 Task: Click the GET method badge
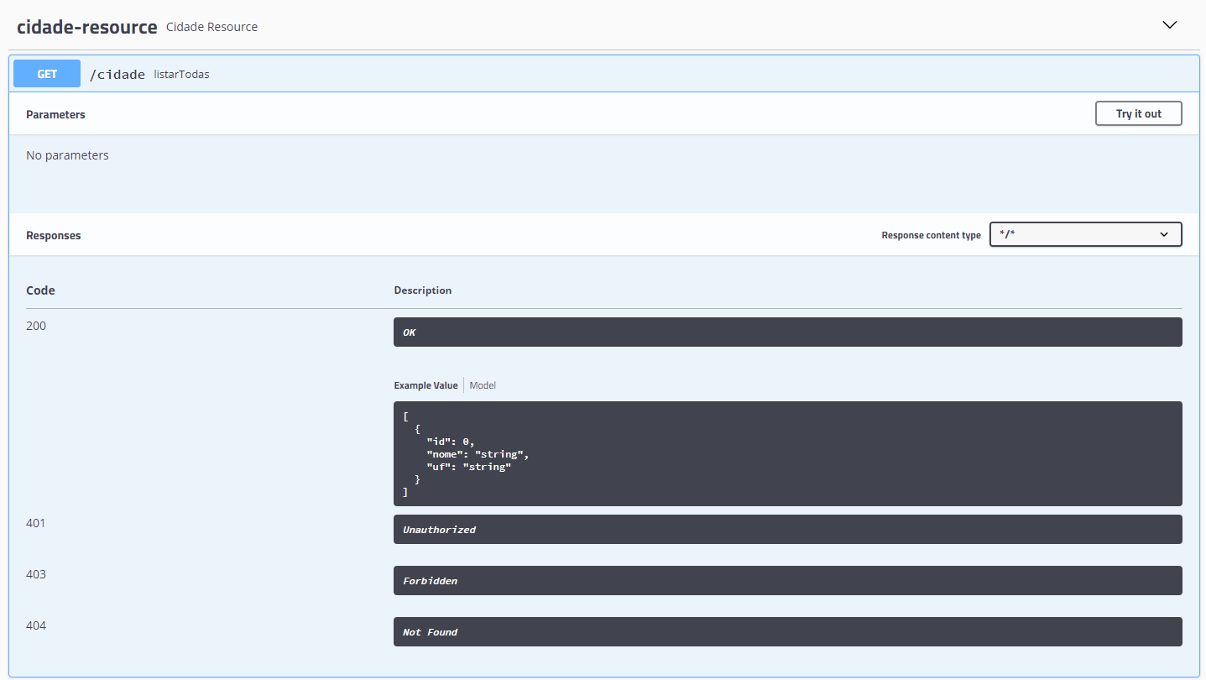[x=46, y=74]
